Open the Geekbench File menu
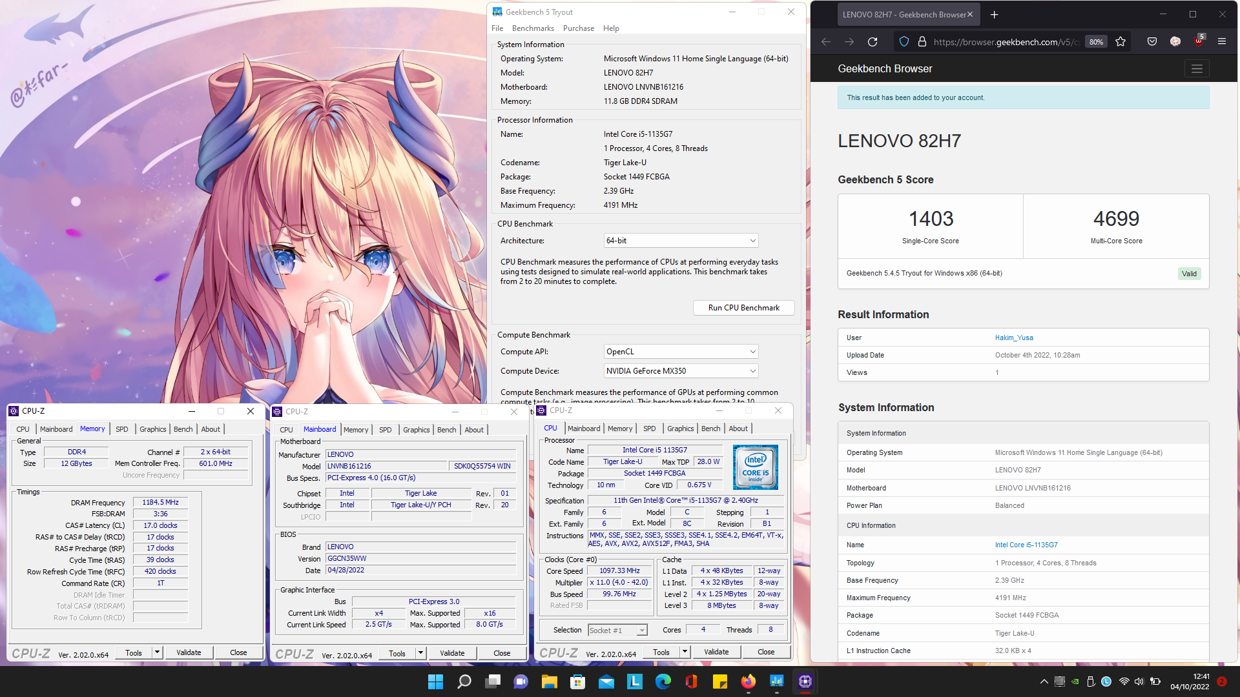The width and height of the screenshot is (1240, 697). (x=497, y=28)
